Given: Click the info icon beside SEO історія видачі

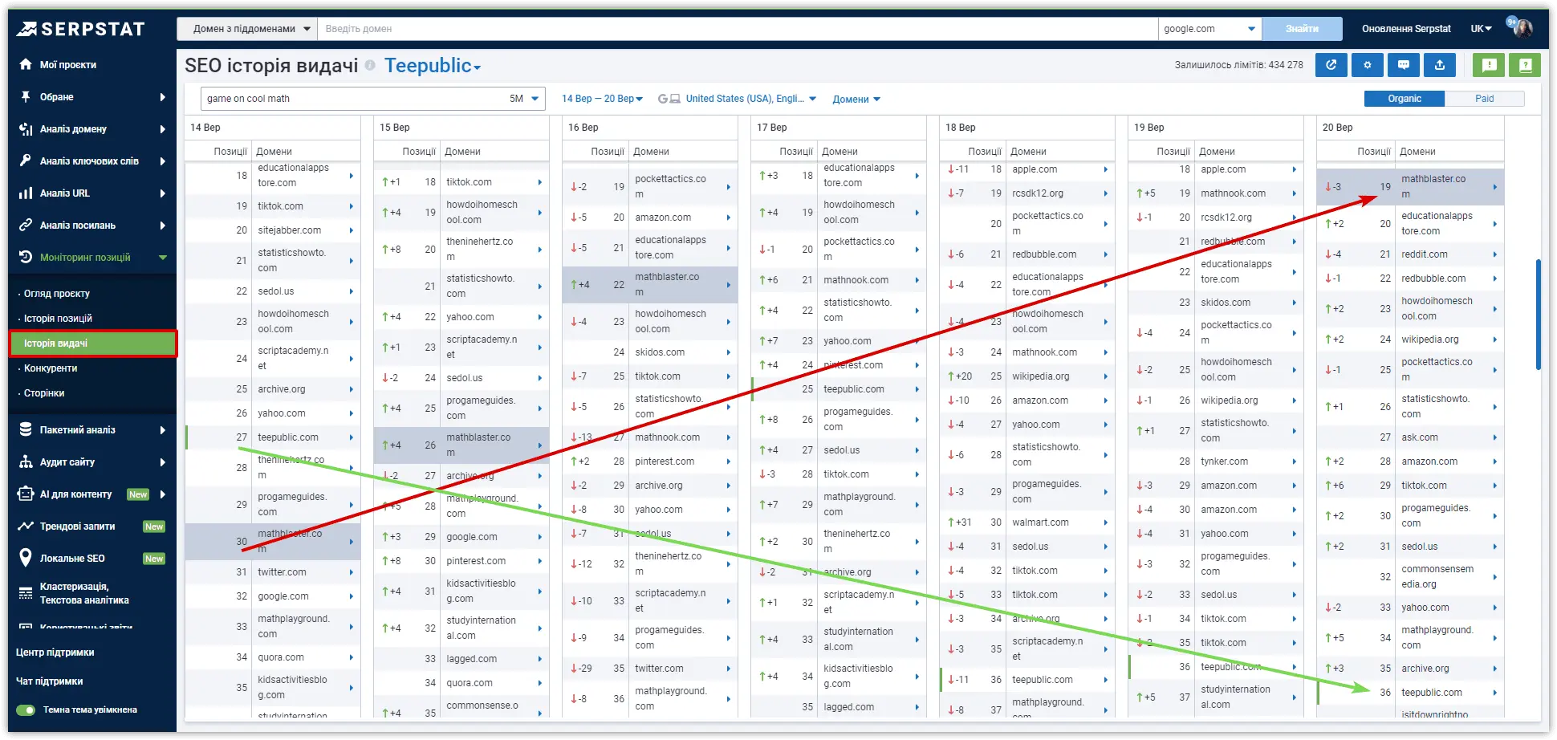Looking at the screenshot, I should click(370, 65).
